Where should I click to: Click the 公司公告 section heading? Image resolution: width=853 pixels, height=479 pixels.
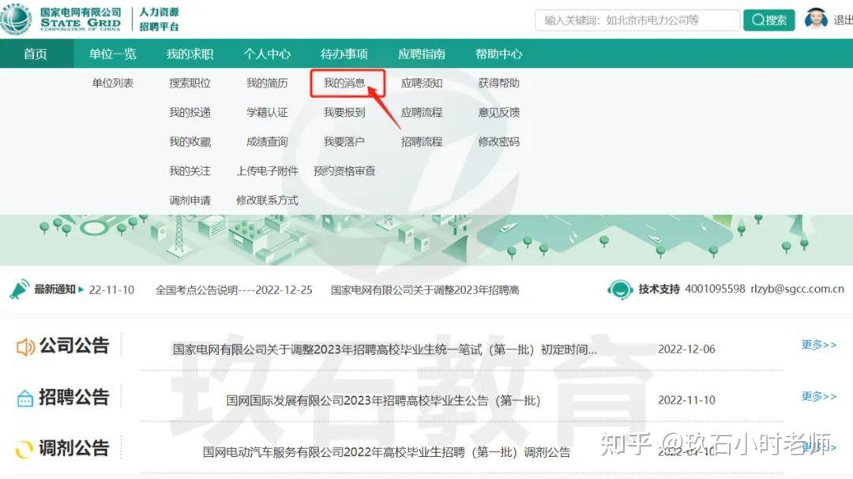click(x=74, y=346)
